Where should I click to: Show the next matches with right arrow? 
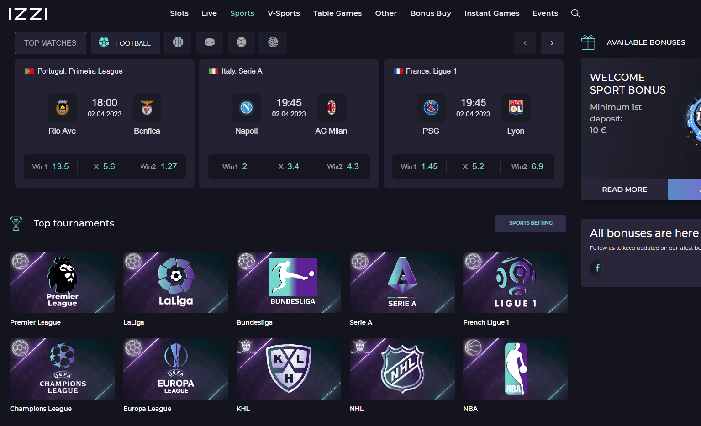click(552, 43)
